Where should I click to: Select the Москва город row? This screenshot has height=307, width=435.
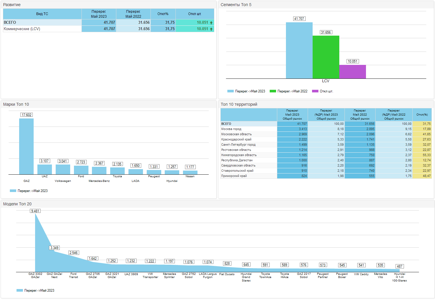click(326, 129)
